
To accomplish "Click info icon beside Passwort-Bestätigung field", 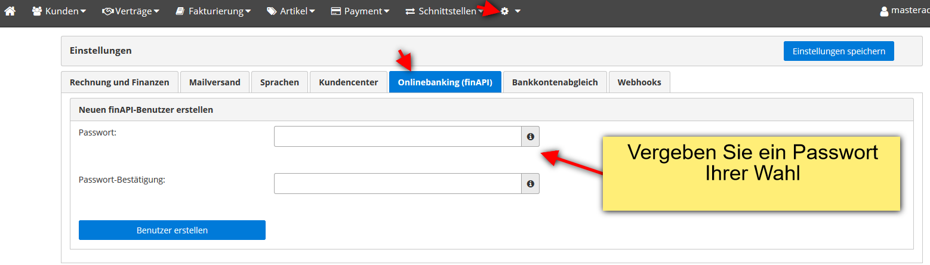I will click(x=530, y=184).
